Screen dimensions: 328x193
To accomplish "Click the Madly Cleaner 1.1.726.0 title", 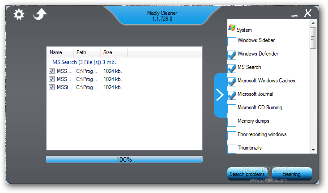I will (x=162, y=16).
